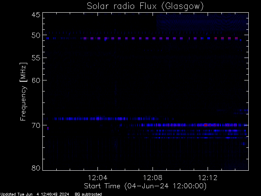
Task: Click the 55 frequency tick label
Action: tap(36, 58)
